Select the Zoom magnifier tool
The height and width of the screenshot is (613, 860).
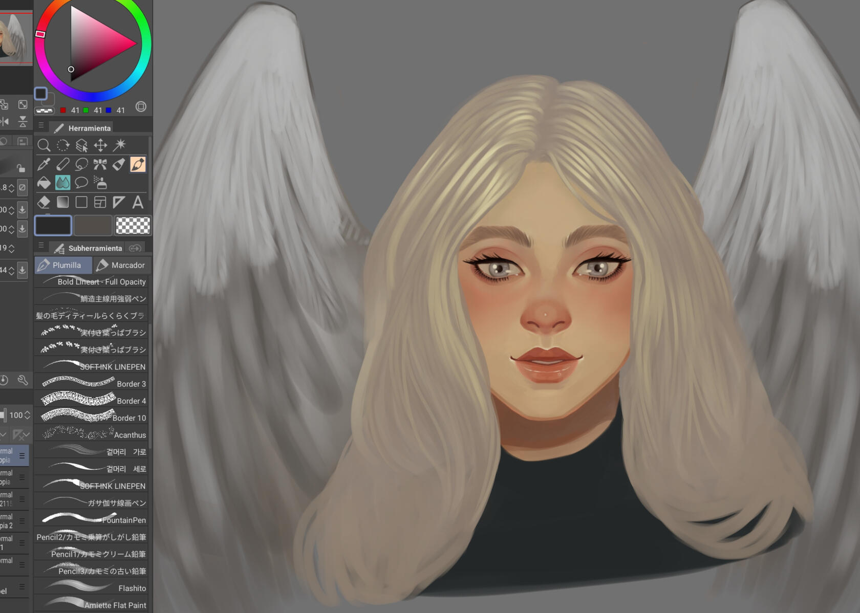coord(44,145)
